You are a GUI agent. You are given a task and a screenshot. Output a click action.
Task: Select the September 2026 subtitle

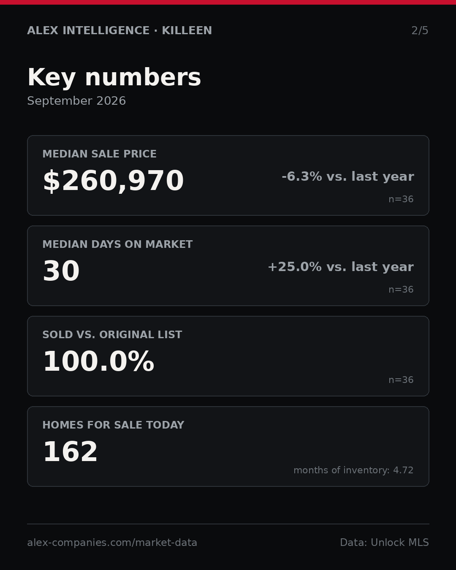[76, 101]
